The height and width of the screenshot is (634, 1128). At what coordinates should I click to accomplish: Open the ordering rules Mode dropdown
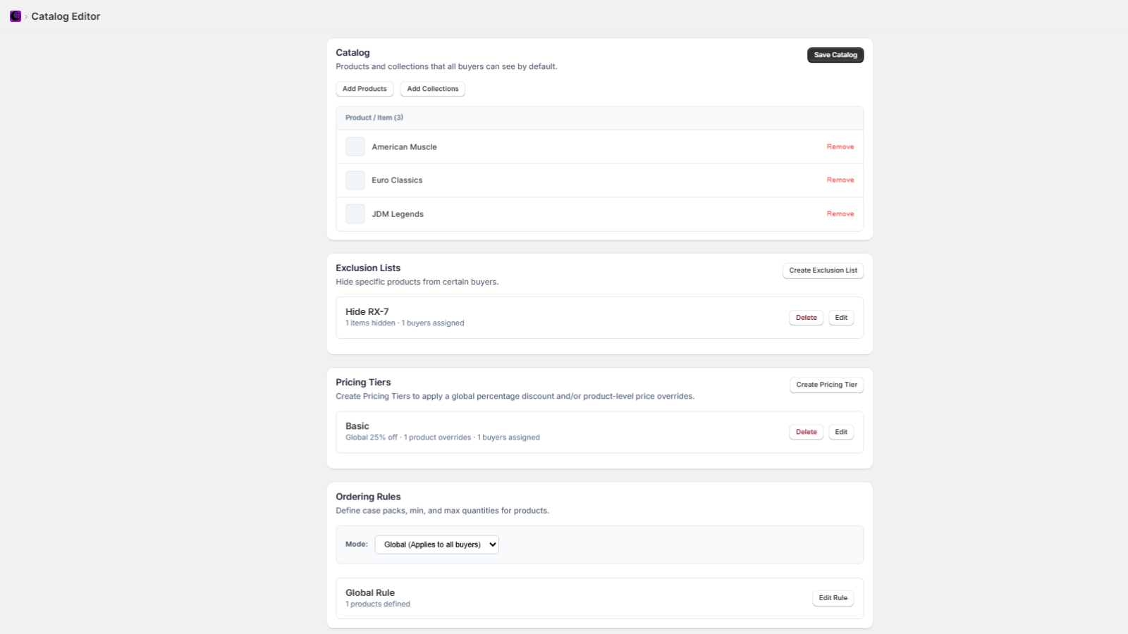[437, 545]
